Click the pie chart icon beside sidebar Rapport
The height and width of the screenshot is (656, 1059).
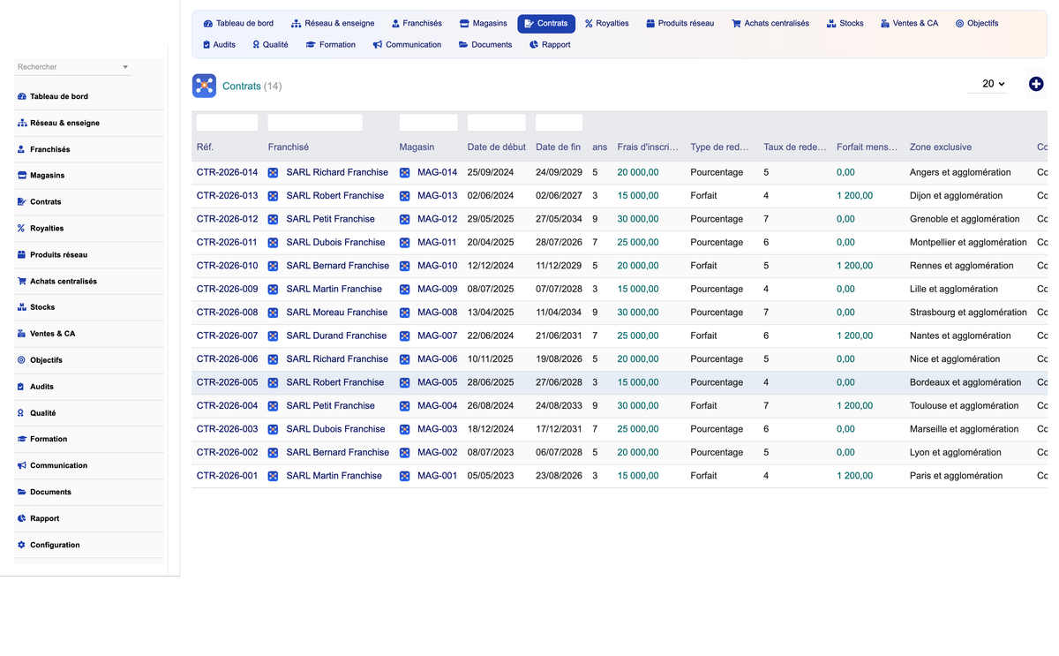coord(21,518)
